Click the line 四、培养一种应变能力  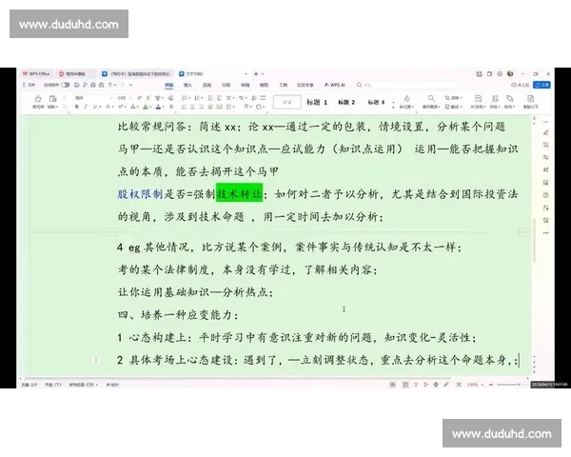coord(178,314)
